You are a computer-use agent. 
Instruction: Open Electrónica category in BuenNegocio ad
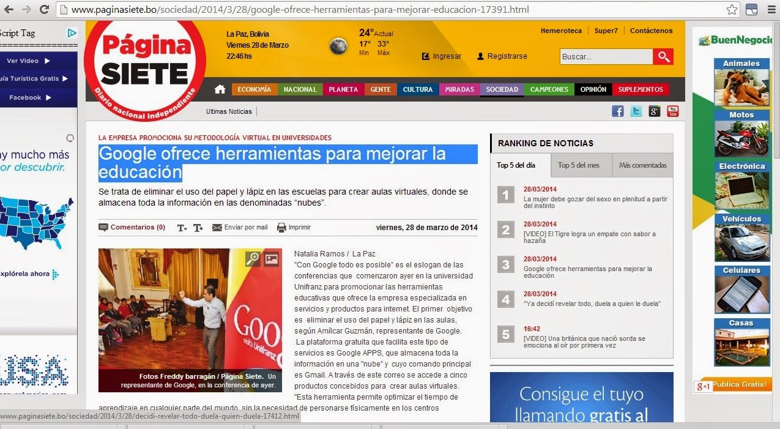coord(741,186)
